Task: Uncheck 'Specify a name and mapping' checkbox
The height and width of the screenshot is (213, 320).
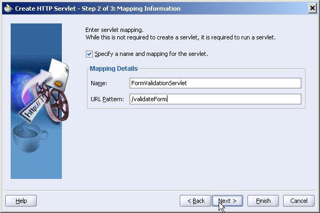Action: (89, 54)
